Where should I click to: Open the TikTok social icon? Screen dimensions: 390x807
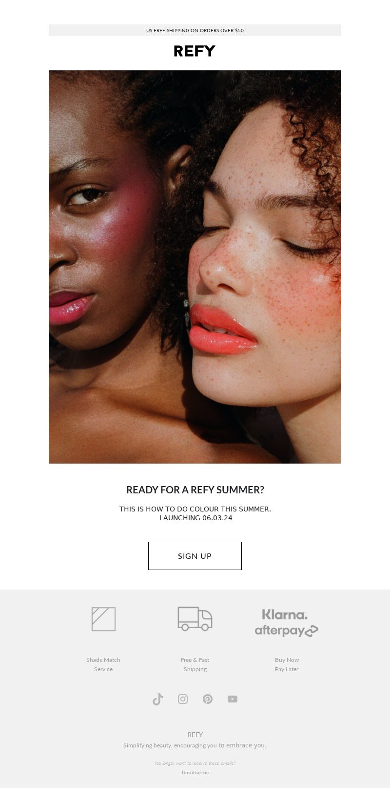[158, 699]
